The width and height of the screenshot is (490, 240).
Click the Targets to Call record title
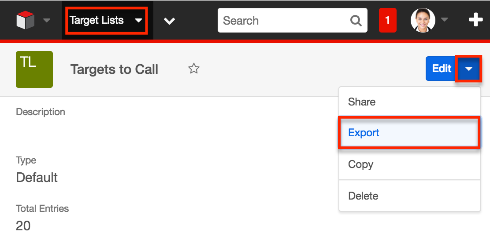(114, 69)
